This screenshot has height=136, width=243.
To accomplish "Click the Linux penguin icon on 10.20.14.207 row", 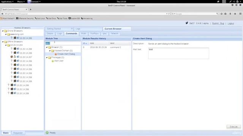I will click(x=15, y=57).
